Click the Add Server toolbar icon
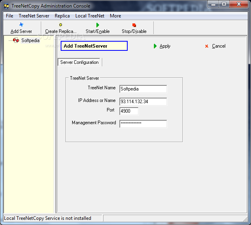This screenshot has width=251, height=225. coord(21,25)
